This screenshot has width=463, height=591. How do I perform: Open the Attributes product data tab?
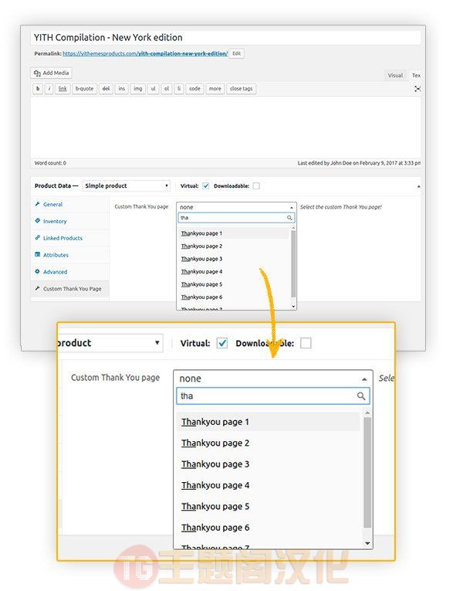click(56, 255)
